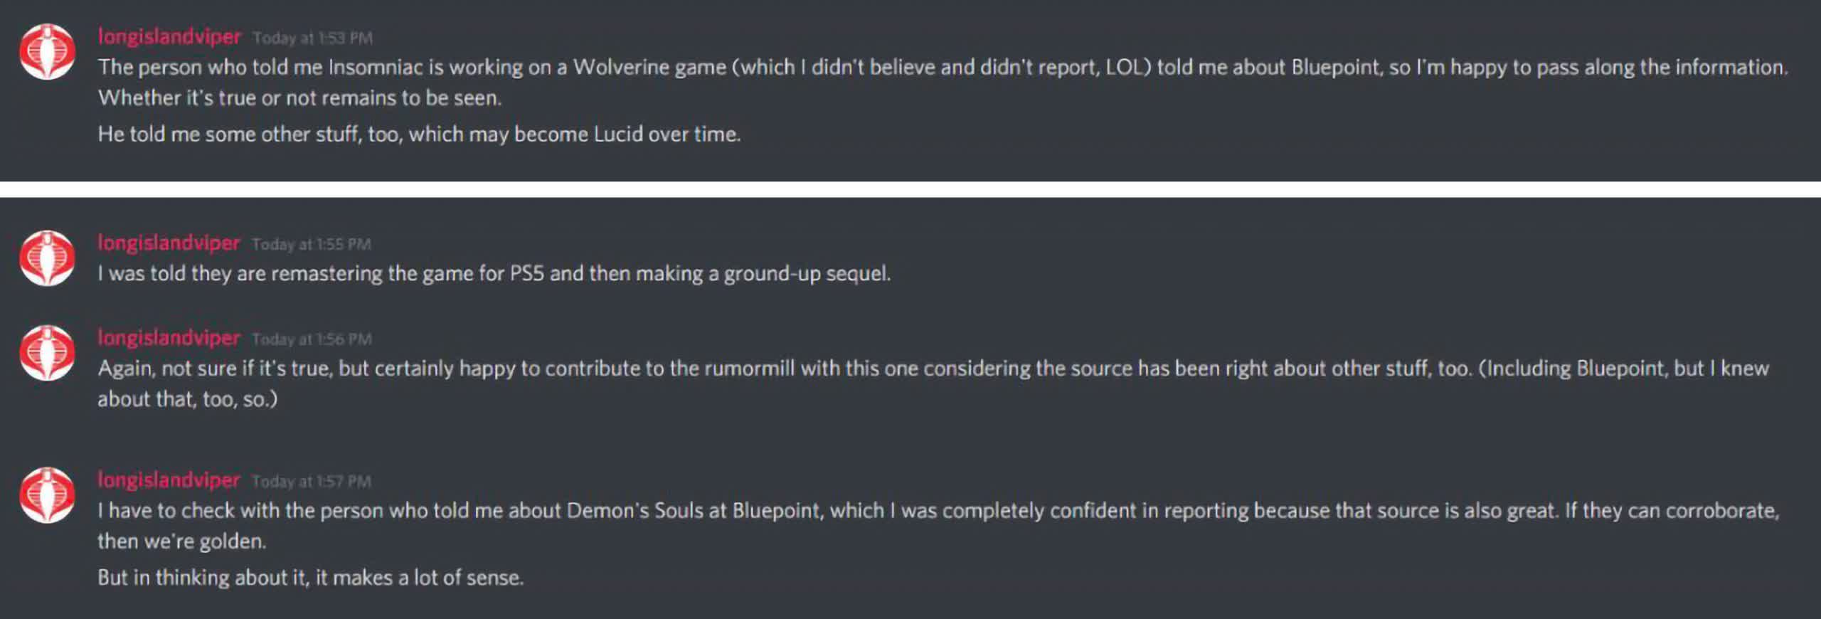Image resolution: width=1821 pixels, height=619 pixels.
Task: Click the 'Today at 1:53 PM' timestamp
Action: (x=312, y=38)
